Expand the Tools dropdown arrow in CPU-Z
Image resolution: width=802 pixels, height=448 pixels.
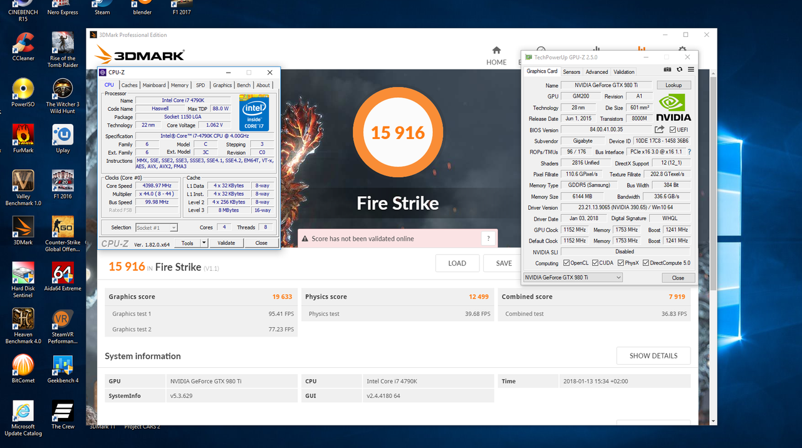pos(204,243)
